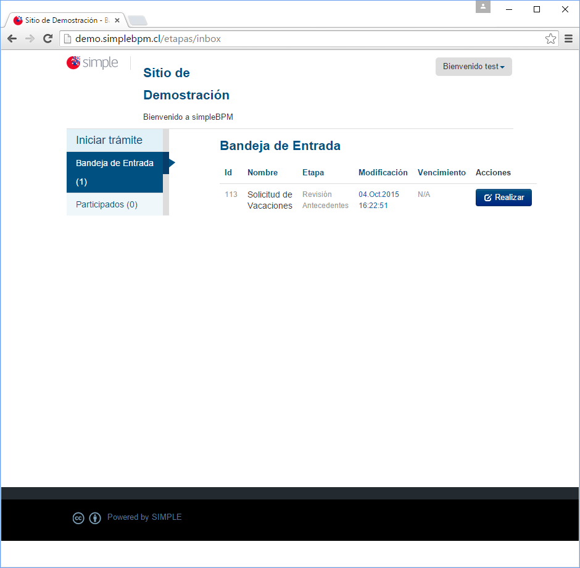Click the Bienvenido a simpleBPM text
Viewport: 580px width, 568px height.
click(188, 117)
